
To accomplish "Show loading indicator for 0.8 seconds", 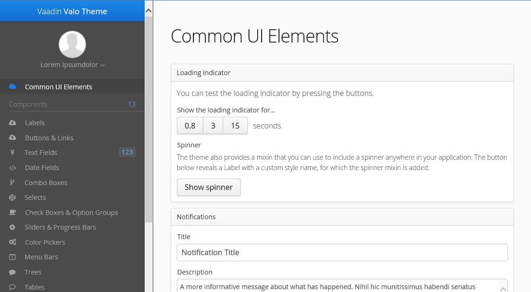I will (190, 126).
